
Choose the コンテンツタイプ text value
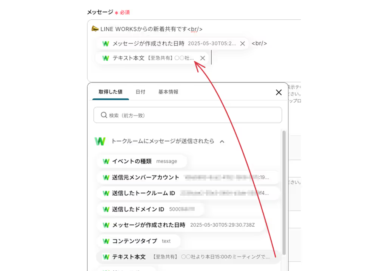coord(139,241)
